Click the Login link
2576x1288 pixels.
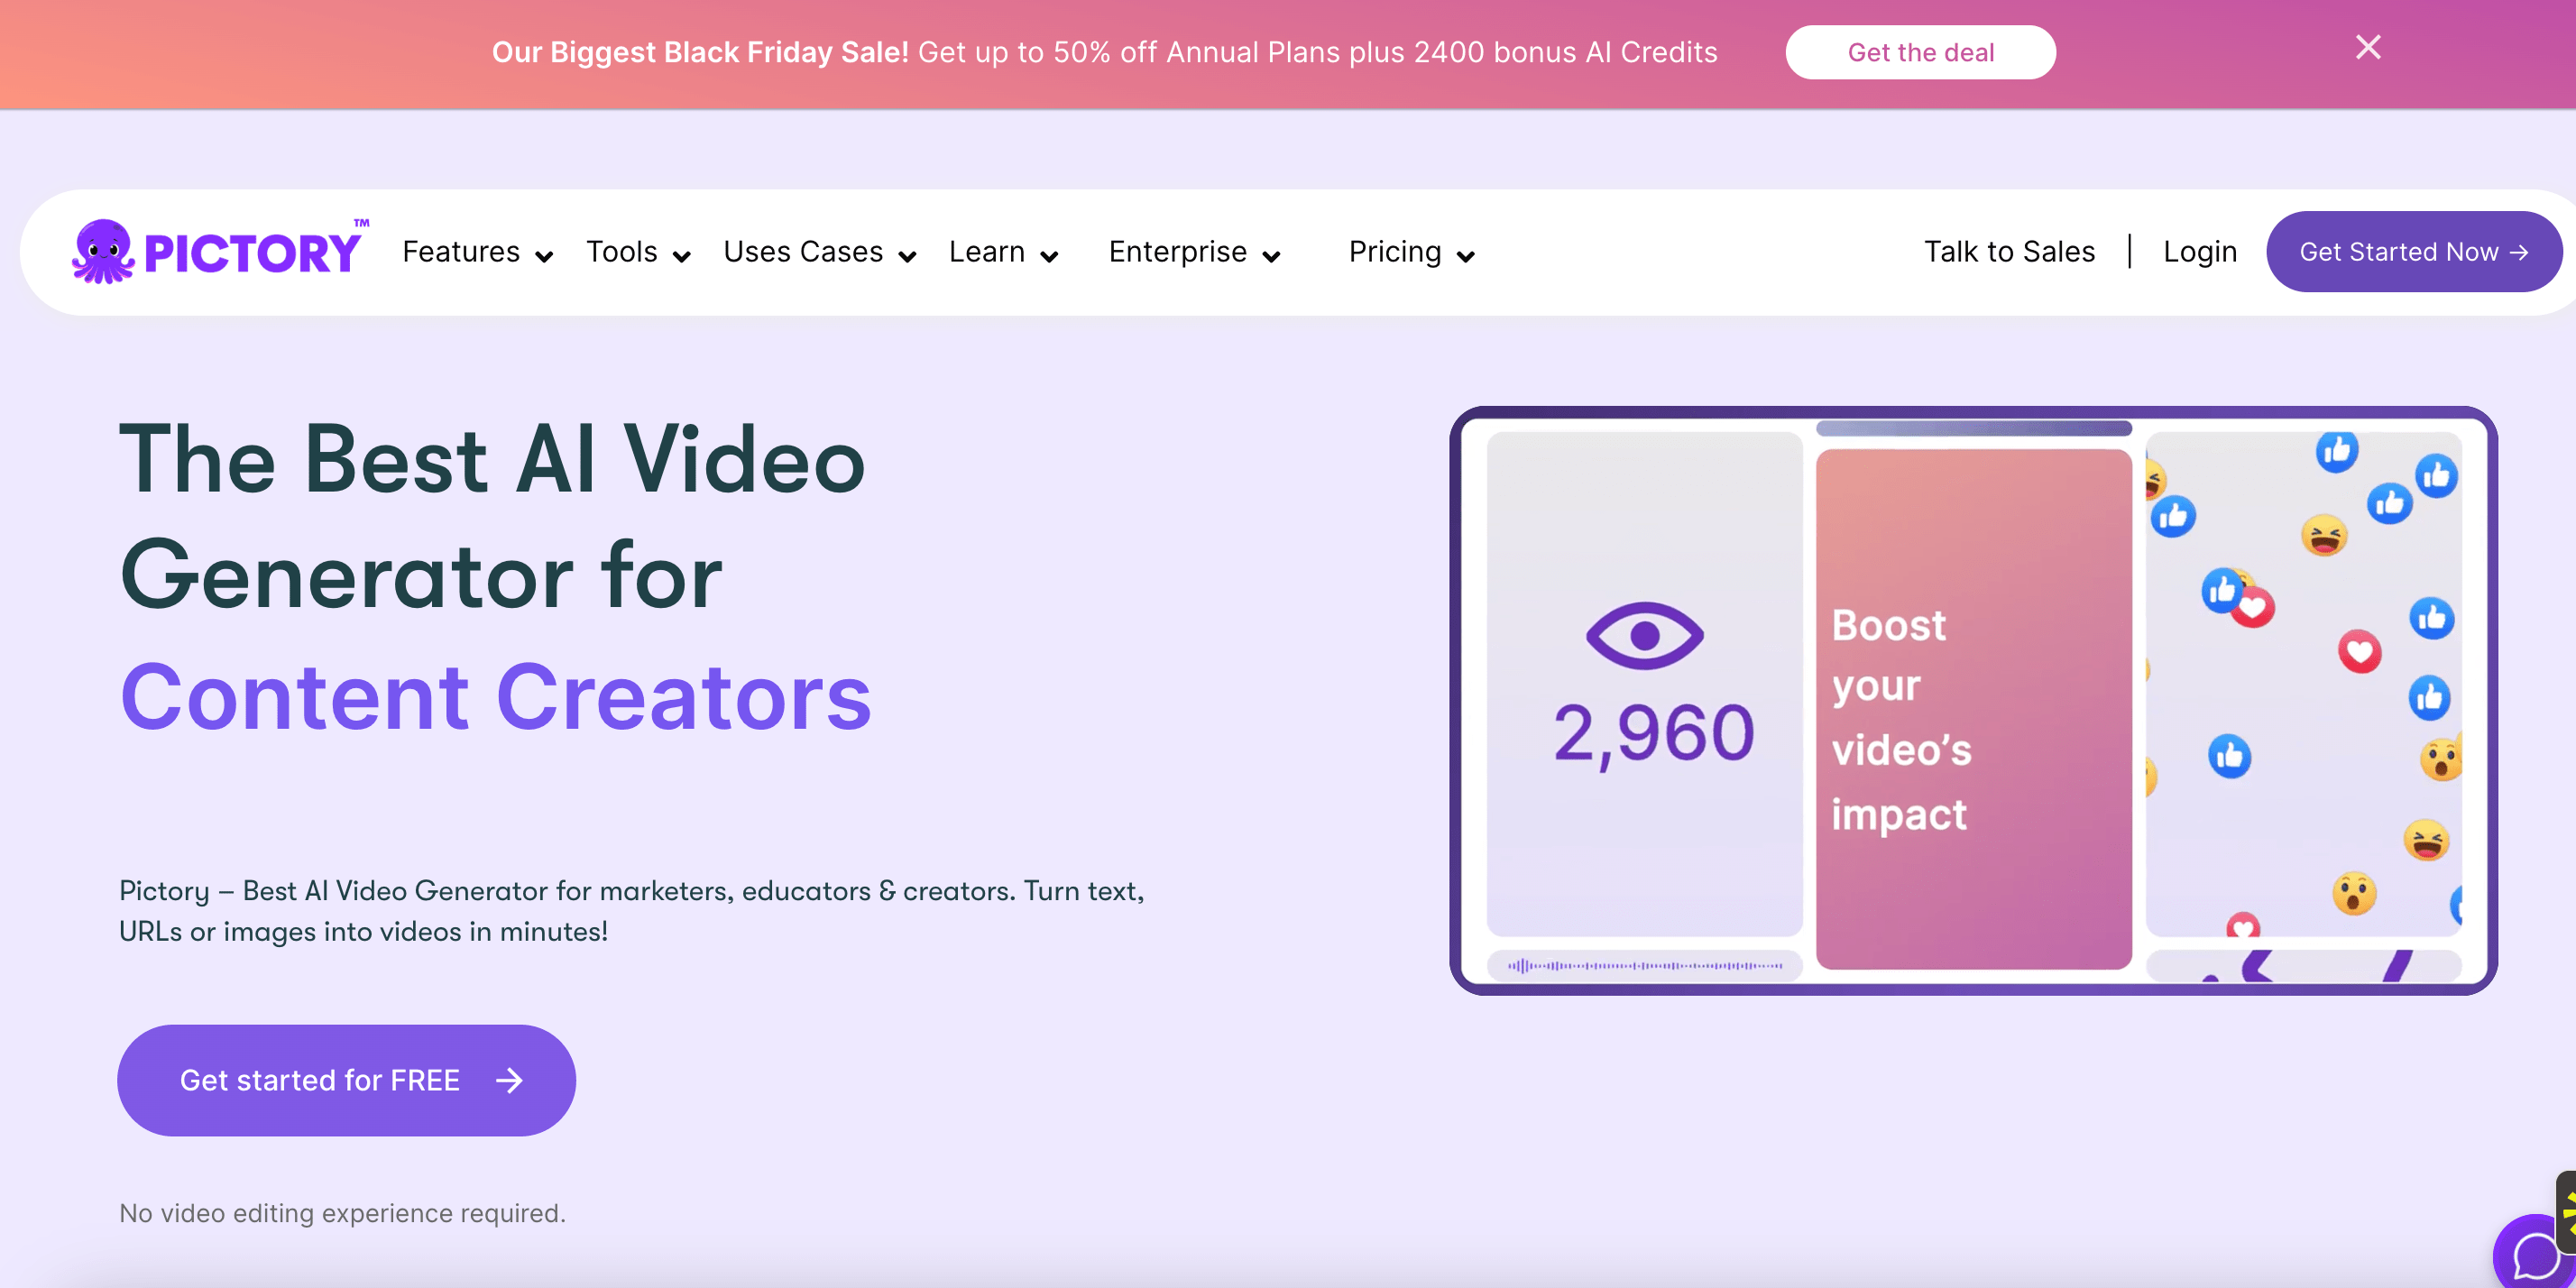coord(2199,252)
